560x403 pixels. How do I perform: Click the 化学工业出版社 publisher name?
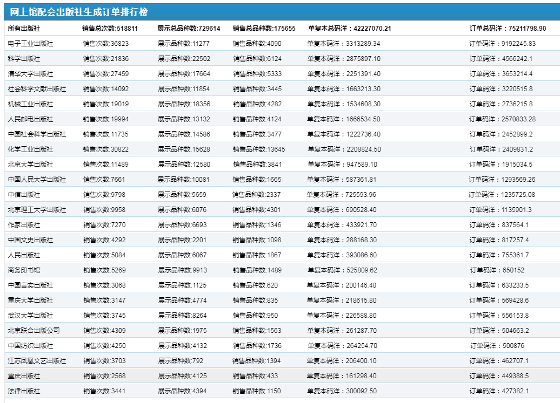(x=30, y=149)
